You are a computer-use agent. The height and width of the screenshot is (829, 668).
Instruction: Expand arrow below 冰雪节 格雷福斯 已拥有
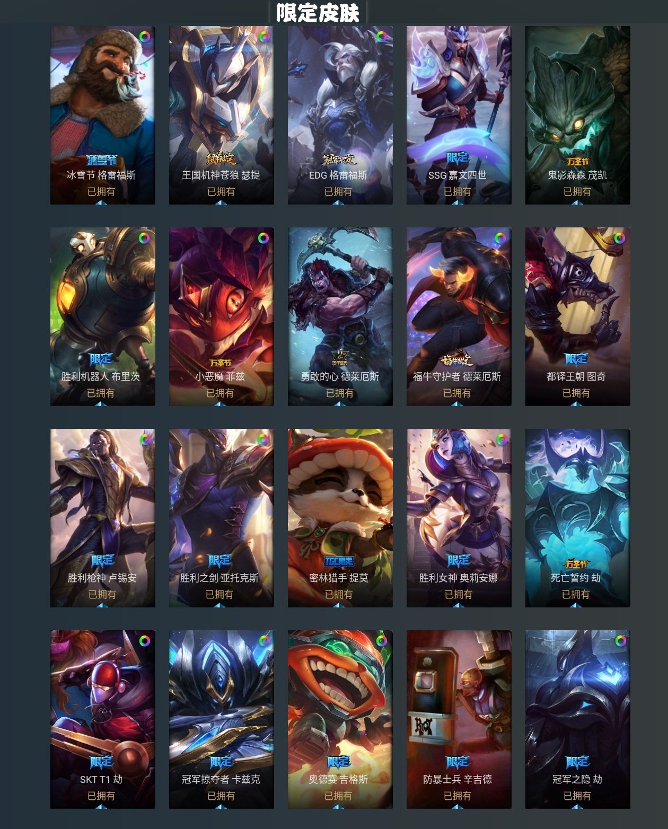(102, 201)
